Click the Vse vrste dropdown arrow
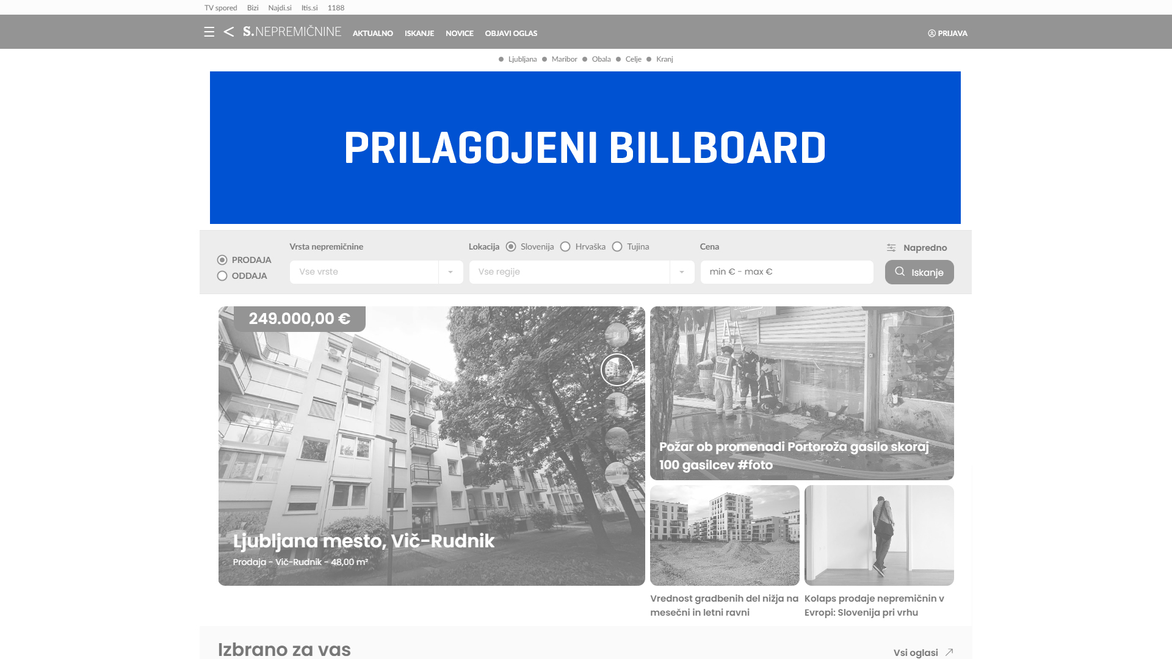Screen dimensions: 1172x659 point(450,272)
